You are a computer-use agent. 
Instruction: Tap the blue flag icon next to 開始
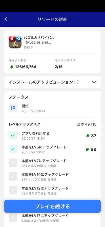tap(13, 108)
